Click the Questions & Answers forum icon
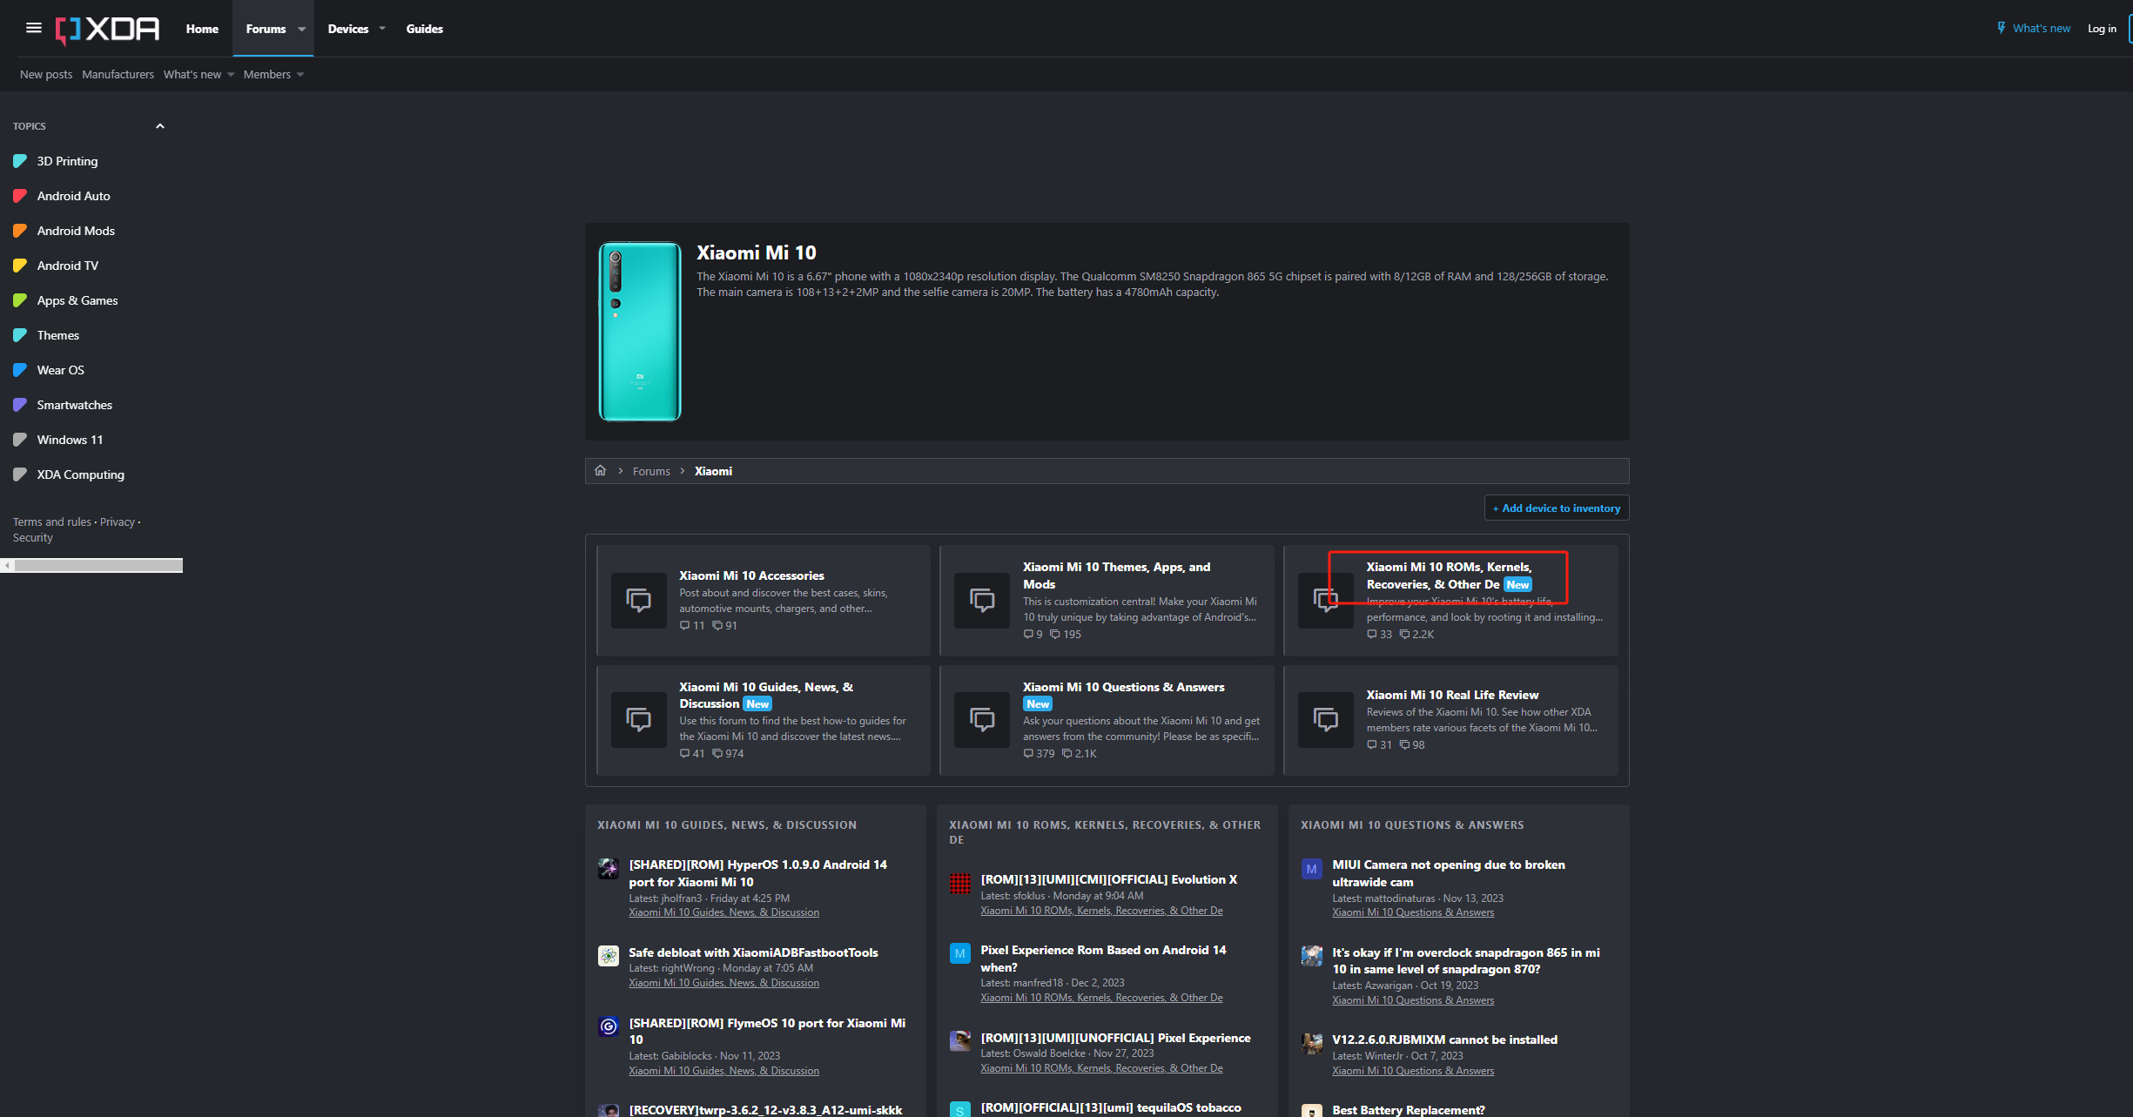 (x=982, y=719)
